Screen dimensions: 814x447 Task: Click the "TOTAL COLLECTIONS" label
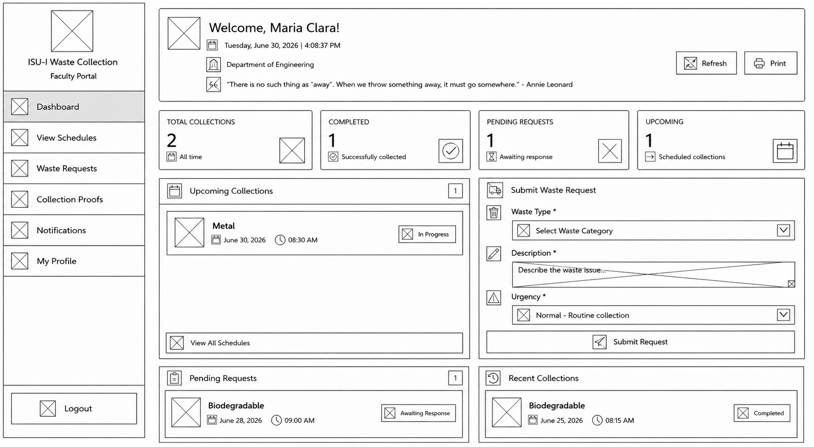click(201, 122)
